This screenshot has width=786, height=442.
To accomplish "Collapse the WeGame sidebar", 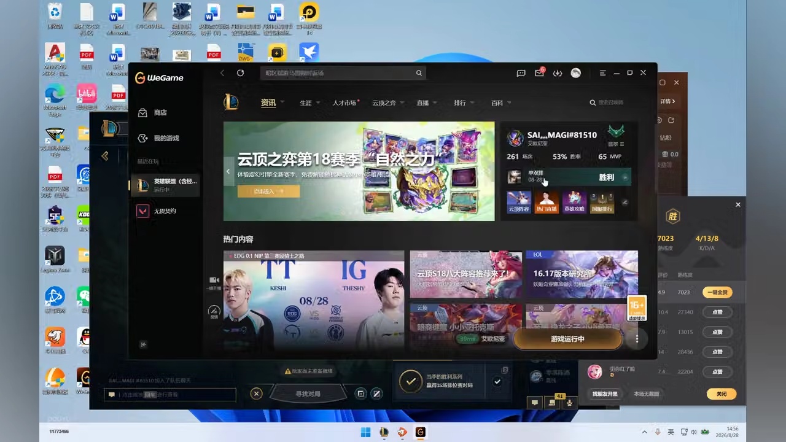I will (144, 344).
